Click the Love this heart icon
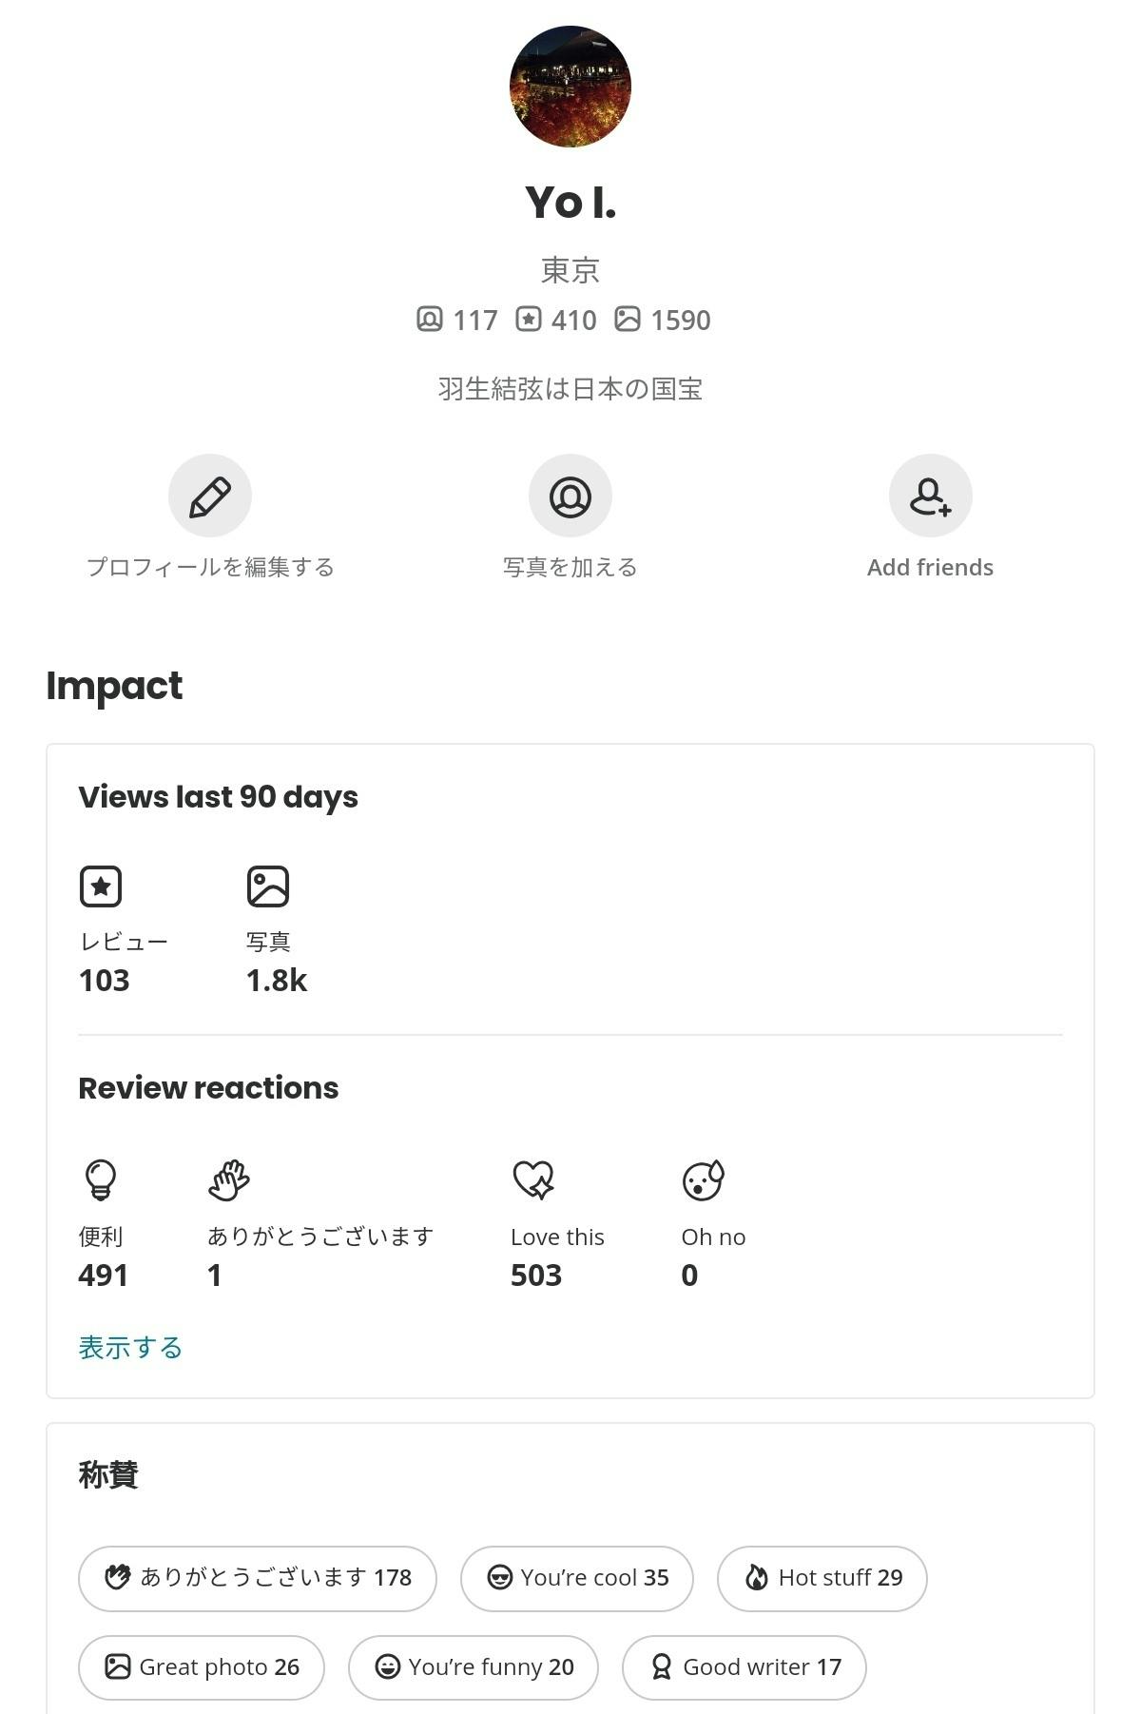The height and width of the screenshot is (1714, 1141). 533,1179
